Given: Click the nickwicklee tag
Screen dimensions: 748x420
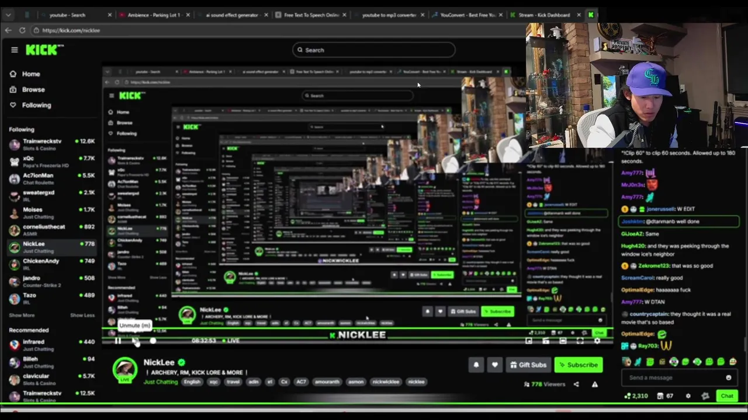Looking at the screenshot, I should tap(386, 382).
